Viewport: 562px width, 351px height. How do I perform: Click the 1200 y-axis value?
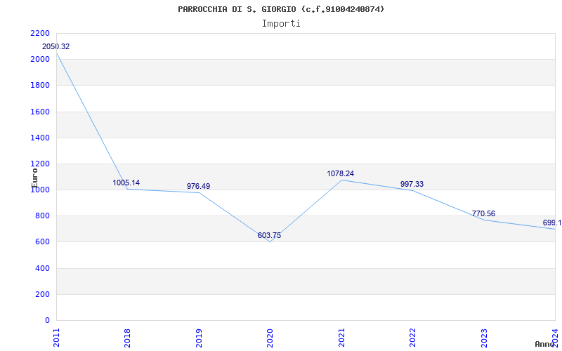(40, 164)
